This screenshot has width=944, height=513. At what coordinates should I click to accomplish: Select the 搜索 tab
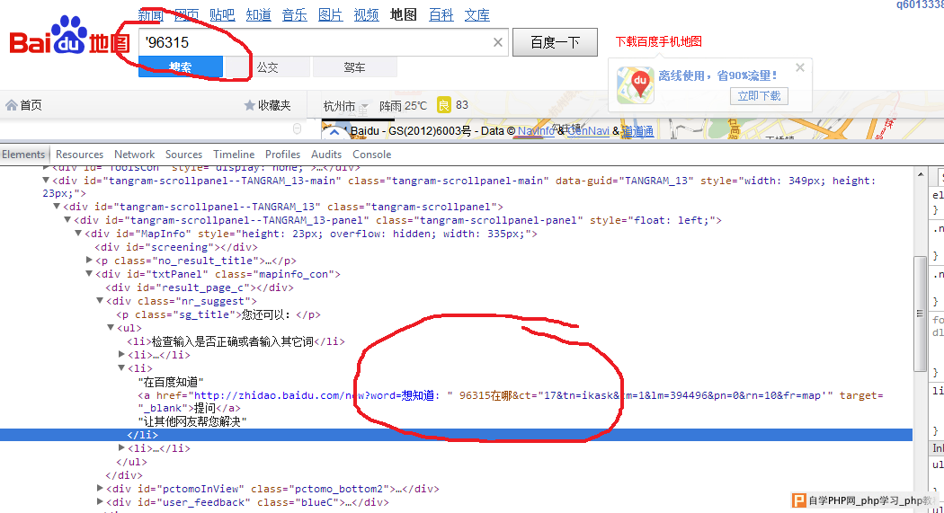tap(181, 66)
